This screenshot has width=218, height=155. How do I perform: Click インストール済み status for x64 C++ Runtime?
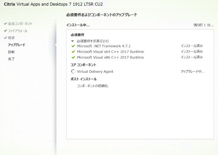coord(192,52)
